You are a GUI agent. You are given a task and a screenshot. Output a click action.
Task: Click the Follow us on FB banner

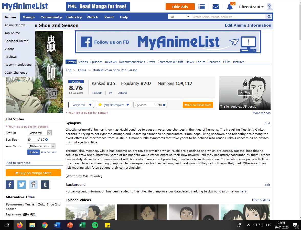(168, 42)
